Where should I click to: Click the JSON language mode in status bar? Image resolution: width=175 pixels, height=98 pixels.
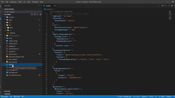(162, 97)
